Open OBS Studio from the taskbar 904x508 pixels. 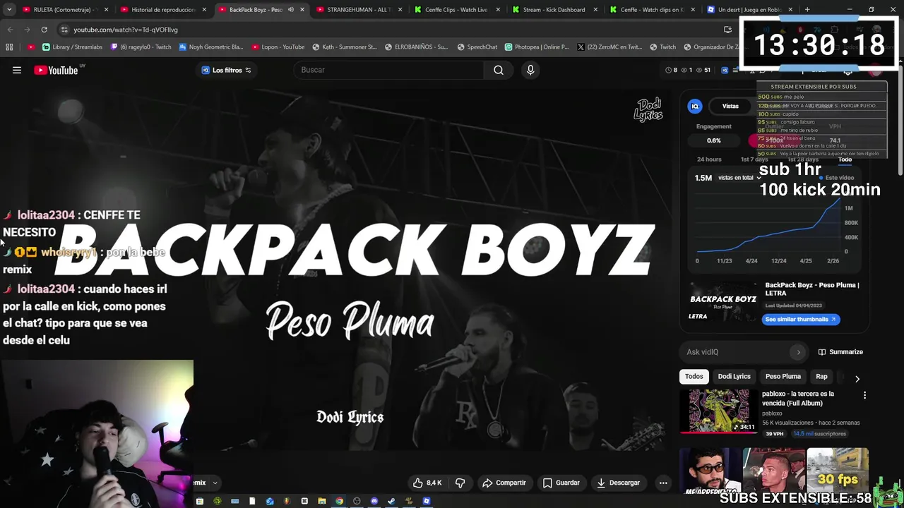click(357, 501)
